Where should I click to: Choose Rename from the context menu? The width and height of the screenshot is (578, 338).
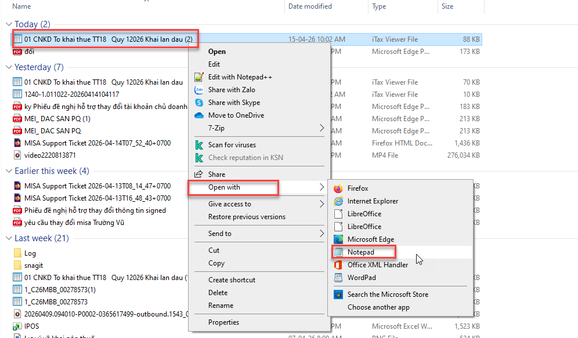coord(221,306)
